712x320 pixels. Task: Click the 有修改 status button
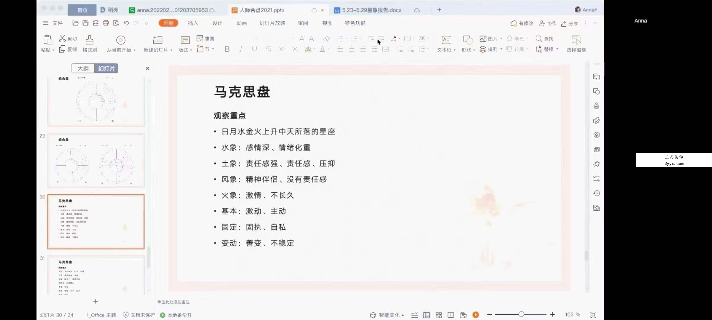tap(522, 23)
